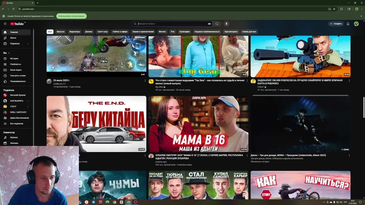This screenshot has height=205, width=365.
Task: Open Дима Масленников subscription channel
Action: (x=17, y=118)
